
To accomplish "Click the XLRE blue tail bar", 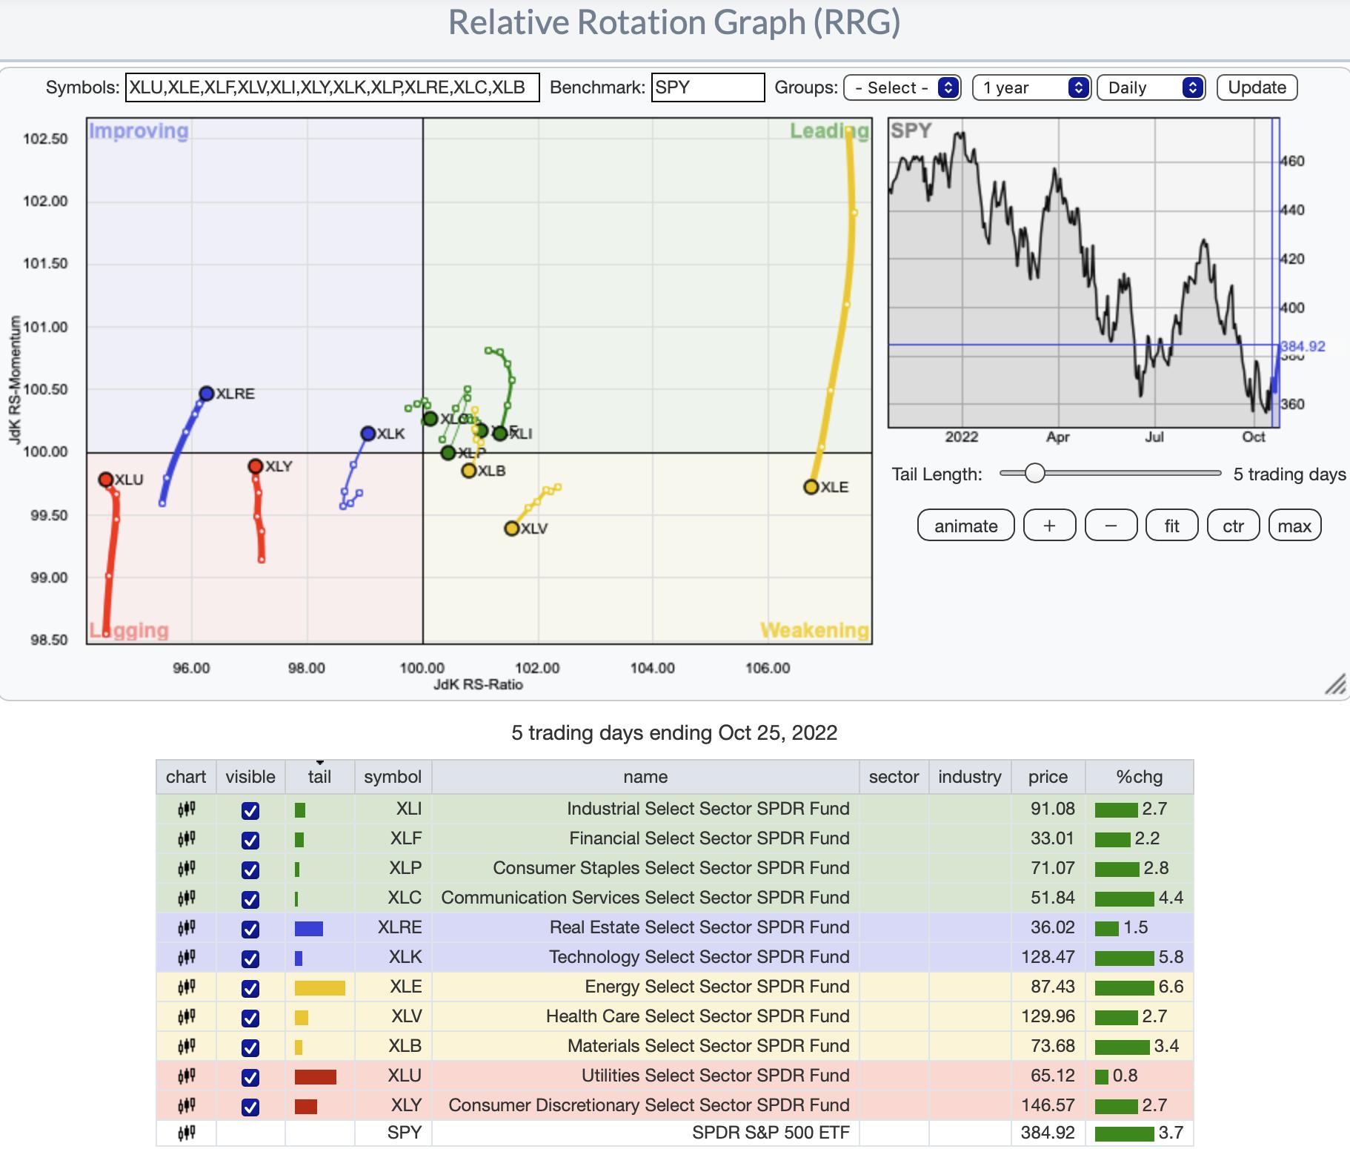I will pyautogui.click(x=308, y=928).
